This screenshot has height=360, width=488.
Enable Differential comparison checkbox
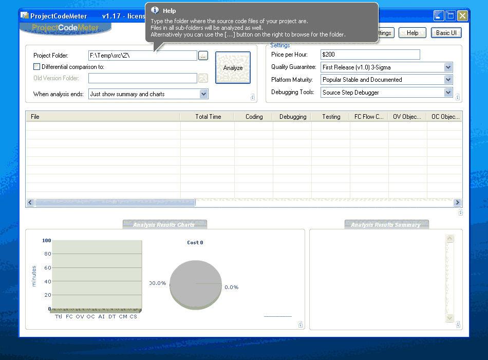36,66
